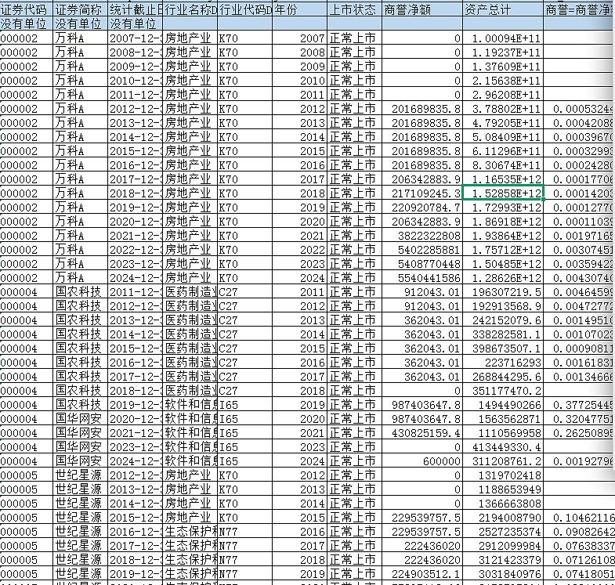Click goodwill value 217109245.3

point(422,193)
